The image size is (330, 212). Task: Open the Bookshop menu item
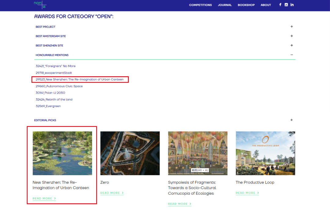[x=246, y=5]
